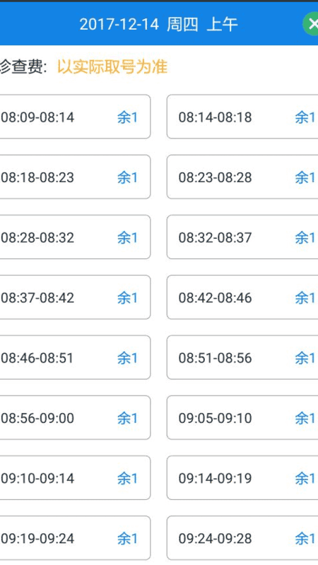This screenshot has width=318, height=565.
Task: Select the 08:56-09:00 time slot
Action: point(75,417)
